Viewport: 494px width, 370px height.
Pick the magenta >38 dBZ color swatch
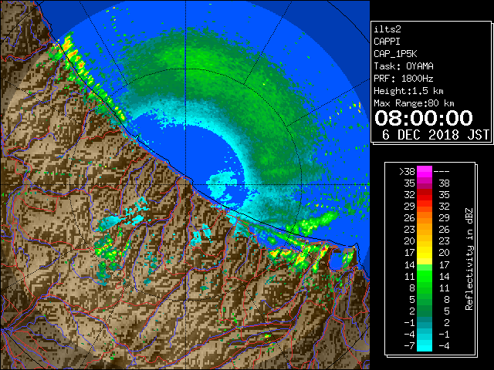(425, 172)
